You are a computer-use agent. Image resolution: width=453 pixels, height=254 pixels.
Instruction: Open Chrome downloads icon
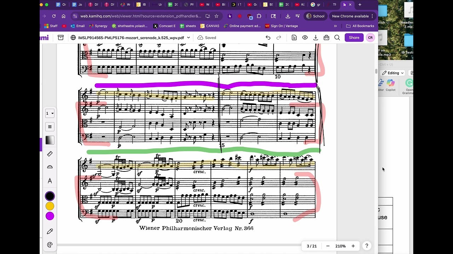point(288,16)
